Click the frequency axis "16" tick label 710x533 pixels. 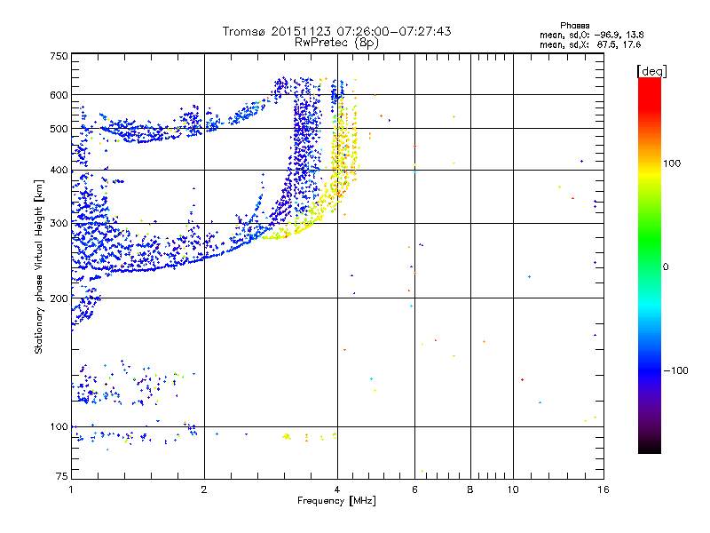pos(603,489)
